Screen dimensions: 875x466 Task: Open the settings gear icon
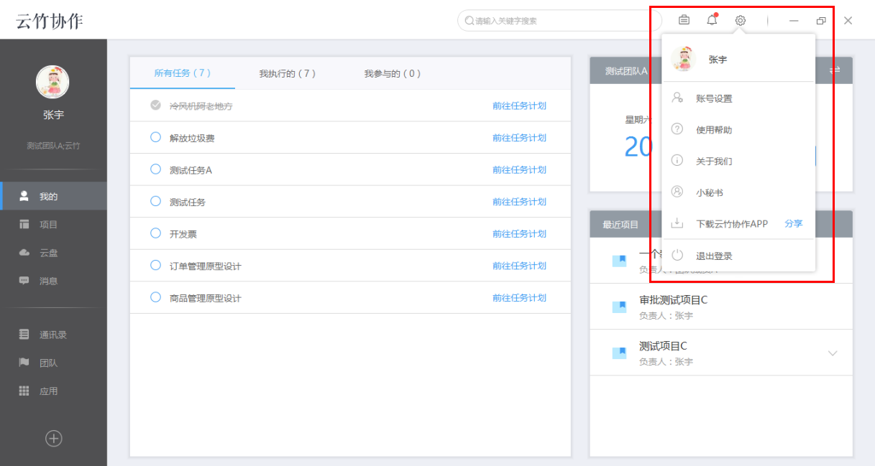tap(741, 20)
